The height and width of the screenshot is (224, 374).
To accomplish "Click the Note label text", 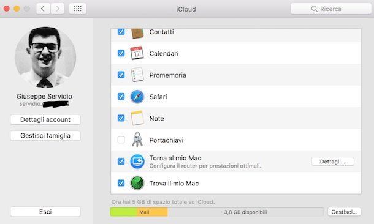I will tap(156, 118).
